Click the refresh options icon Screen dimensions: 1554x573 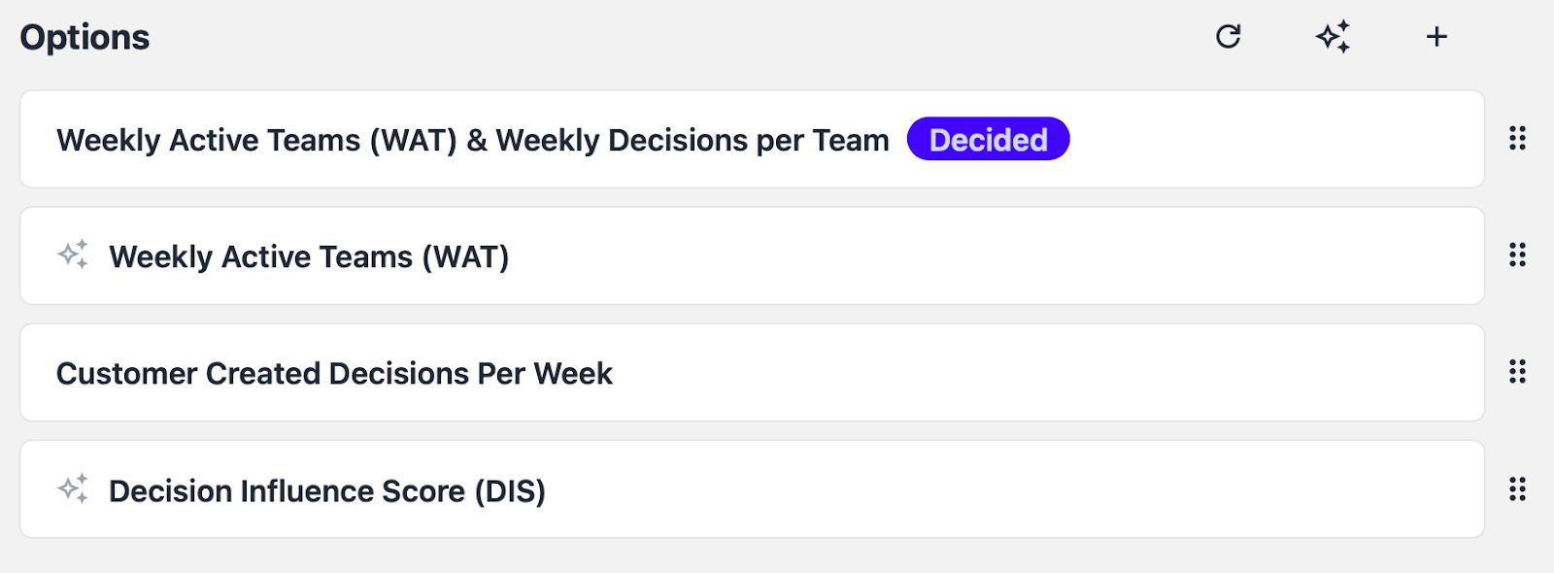coord(1229,37)
